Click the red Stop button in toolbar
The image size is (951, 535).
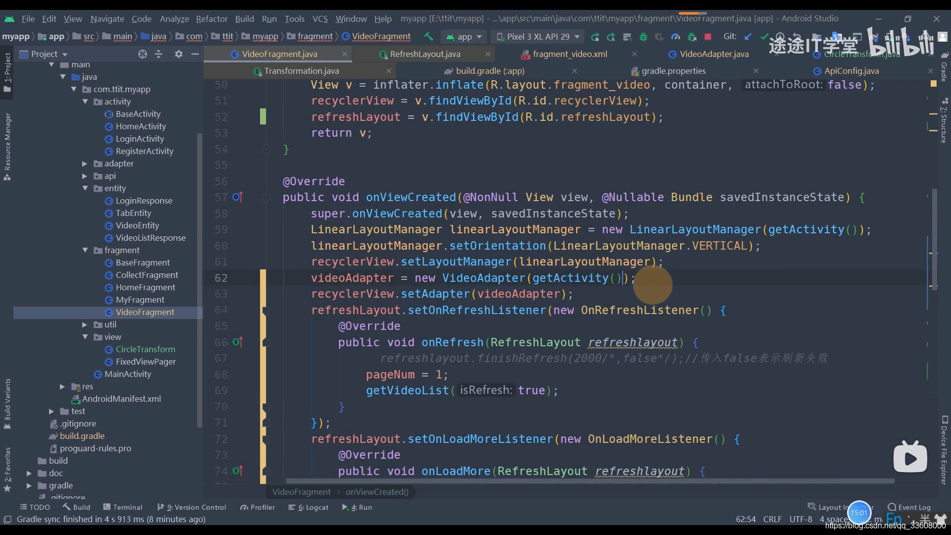click(708, 37)
